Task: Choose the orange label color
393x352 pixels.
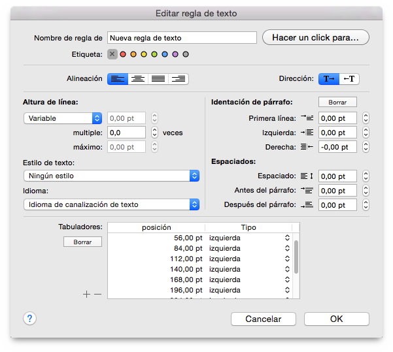Action: pos(133,54)
